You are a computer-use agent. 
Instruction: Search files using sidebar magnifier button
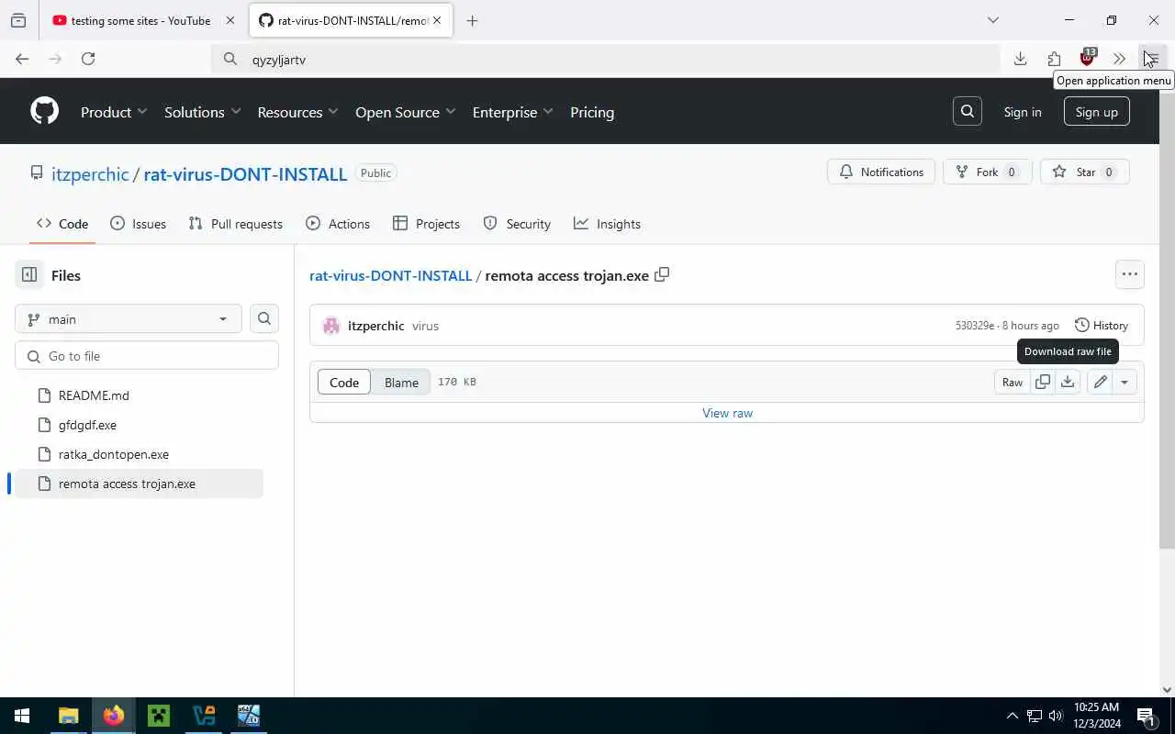(x=264, y=318)
